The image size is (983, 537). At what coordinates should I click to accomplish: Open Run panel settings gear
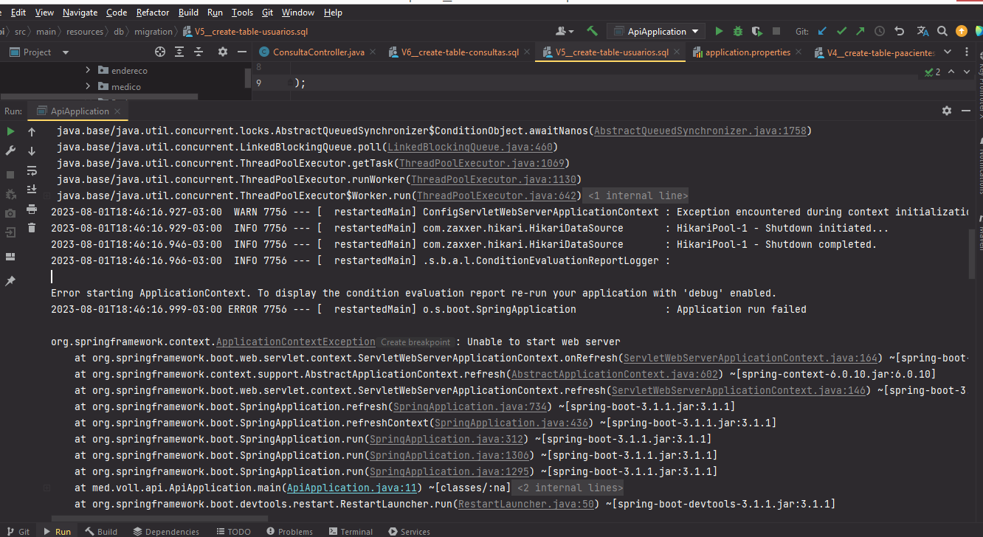tap(947, 111)
